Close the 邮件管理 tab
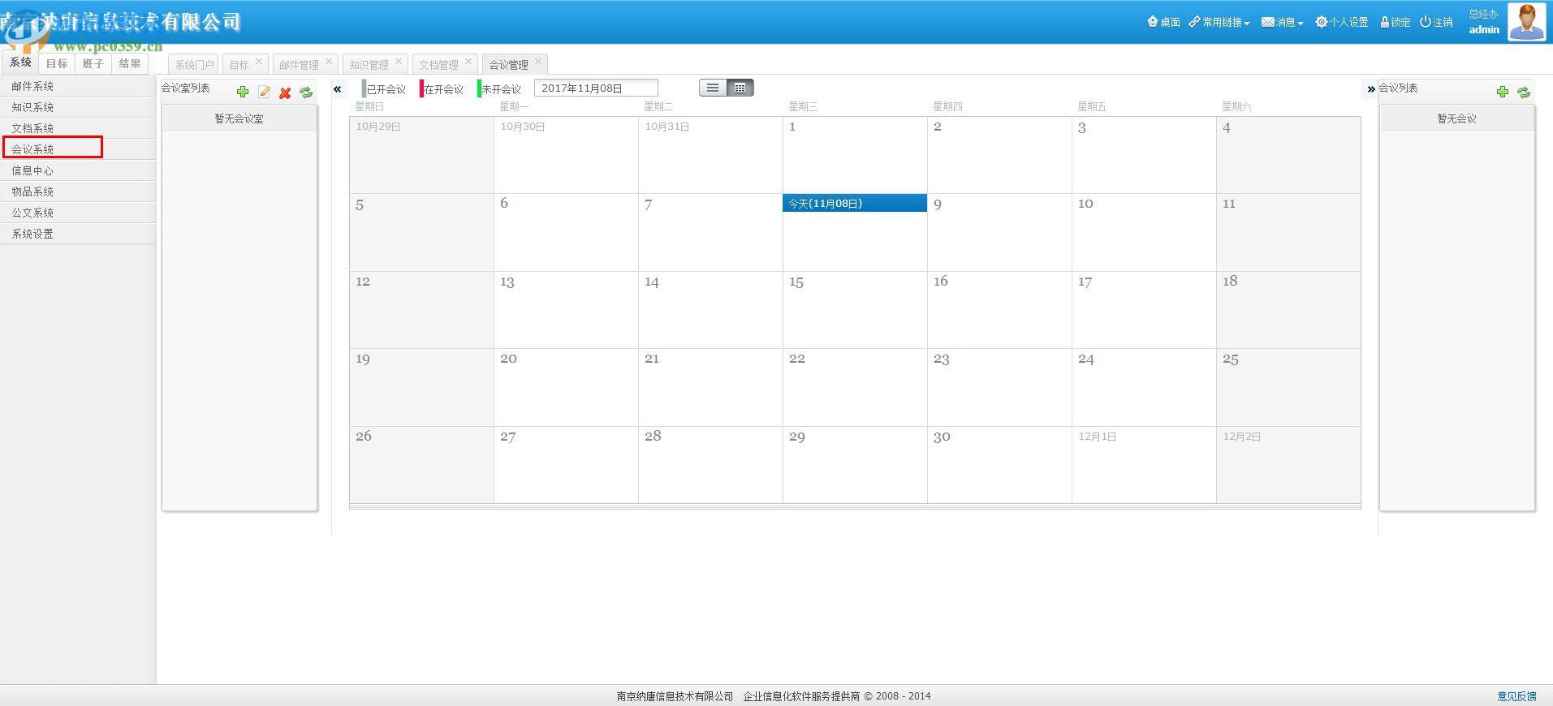Image resolution: width=1553 pixels, height=706 pixels. tap(329, 61)
